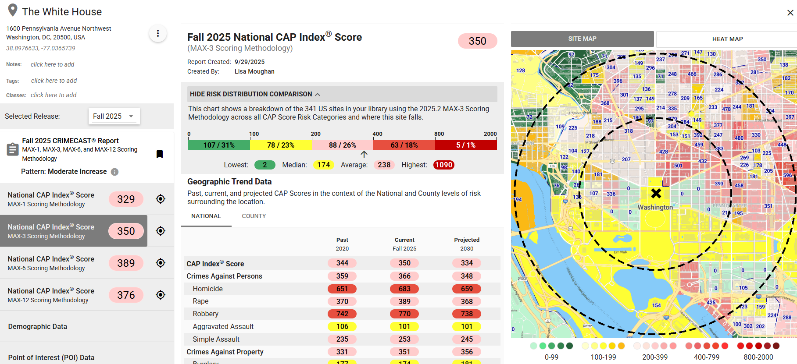Click the locate icon beside MAX-12 score
Screen dimensions: 797x364
(161, 295)
